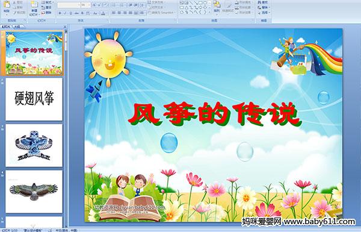Click the font color icon
This screenshot has width=361, height=232.
(x=103, y=13)
